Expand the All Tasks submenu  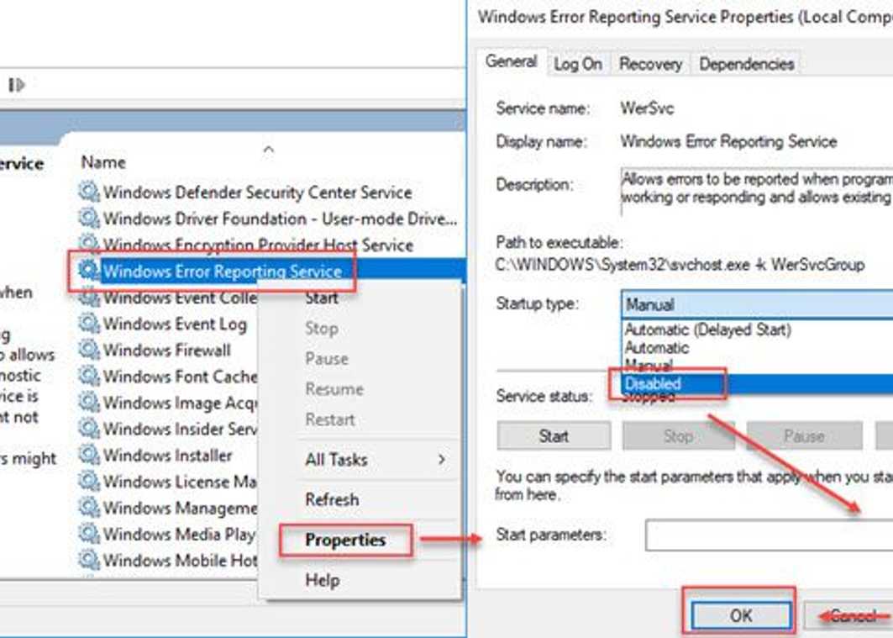[x=337, y=459]
